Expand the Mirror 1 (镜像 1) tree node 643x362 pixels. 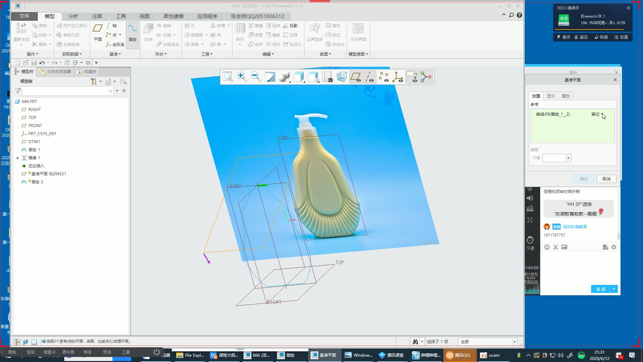click(x=18, y=158)
